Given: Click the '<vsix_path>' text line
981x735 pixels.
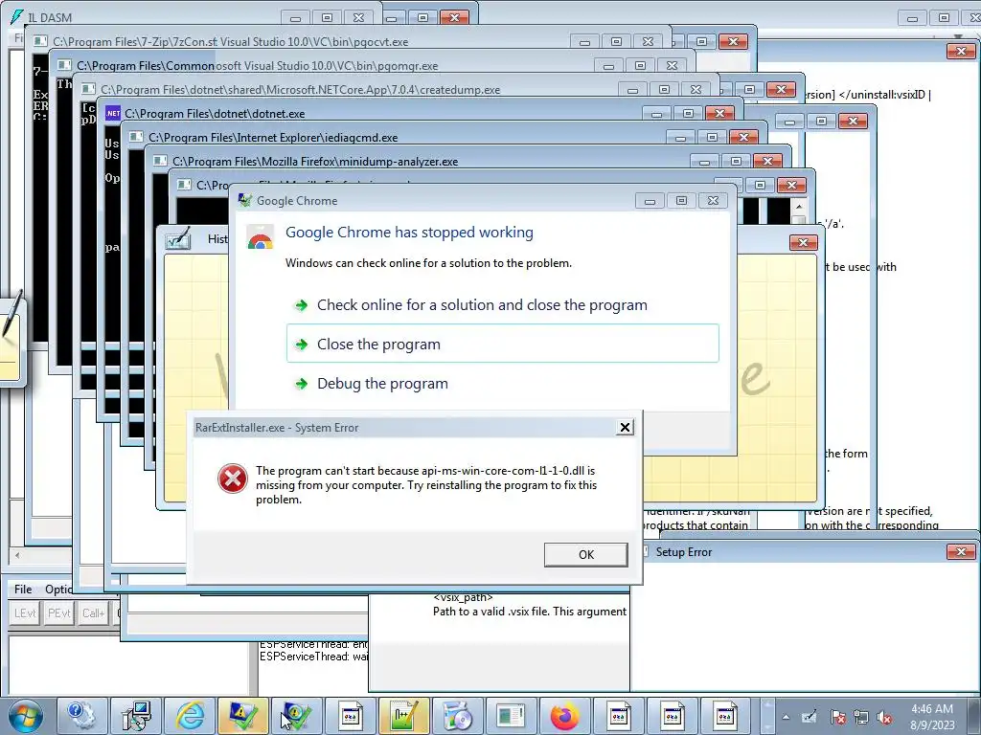Looking at the screenshot, I should coord(463,597).
